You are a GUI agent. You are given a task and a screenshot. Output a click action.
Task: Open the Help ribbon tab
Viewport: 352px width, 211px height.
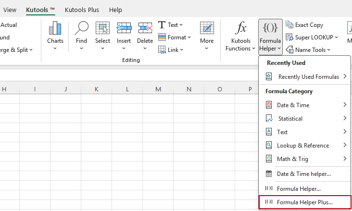click(115, 10)
